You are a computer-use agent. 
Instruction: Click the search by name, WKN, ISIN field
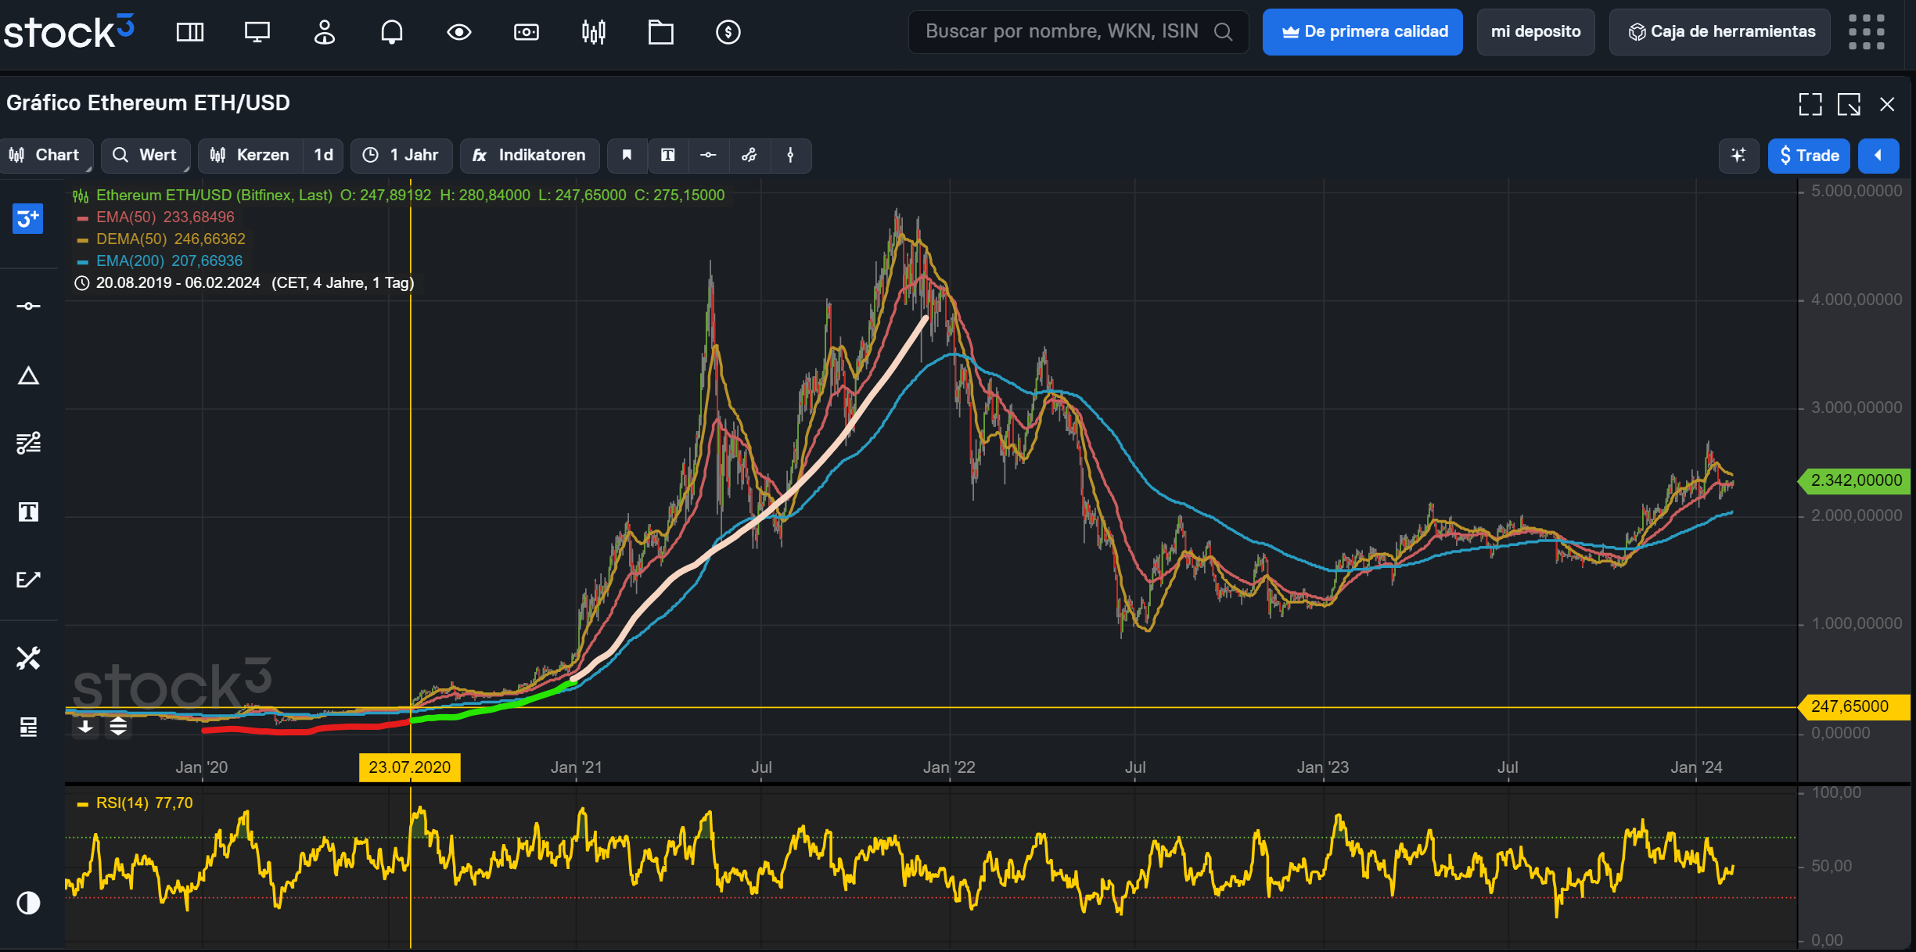tap(1062, 32)
